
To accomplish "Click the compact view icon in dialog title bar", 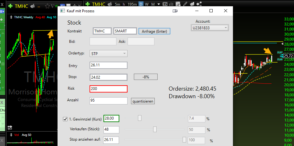I will (x=175, y=11).
